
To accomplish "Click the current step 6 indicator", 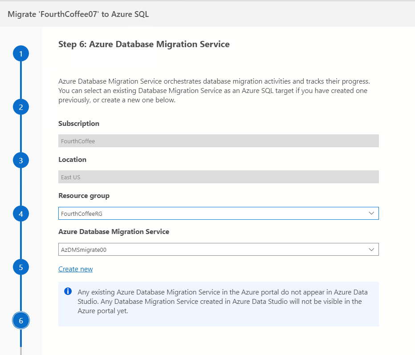I will point(21,320).
